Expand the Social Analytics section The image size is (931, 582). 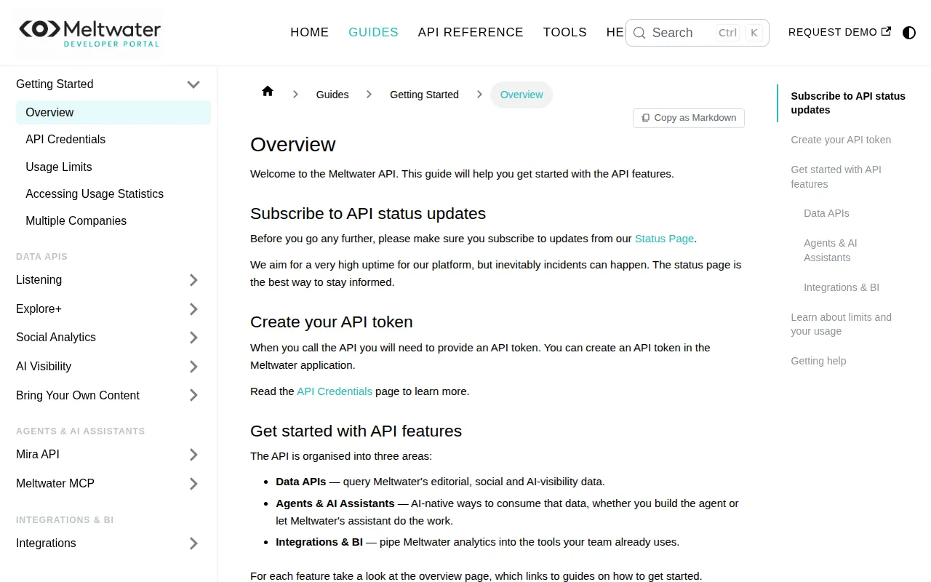(x=193, y=338)
